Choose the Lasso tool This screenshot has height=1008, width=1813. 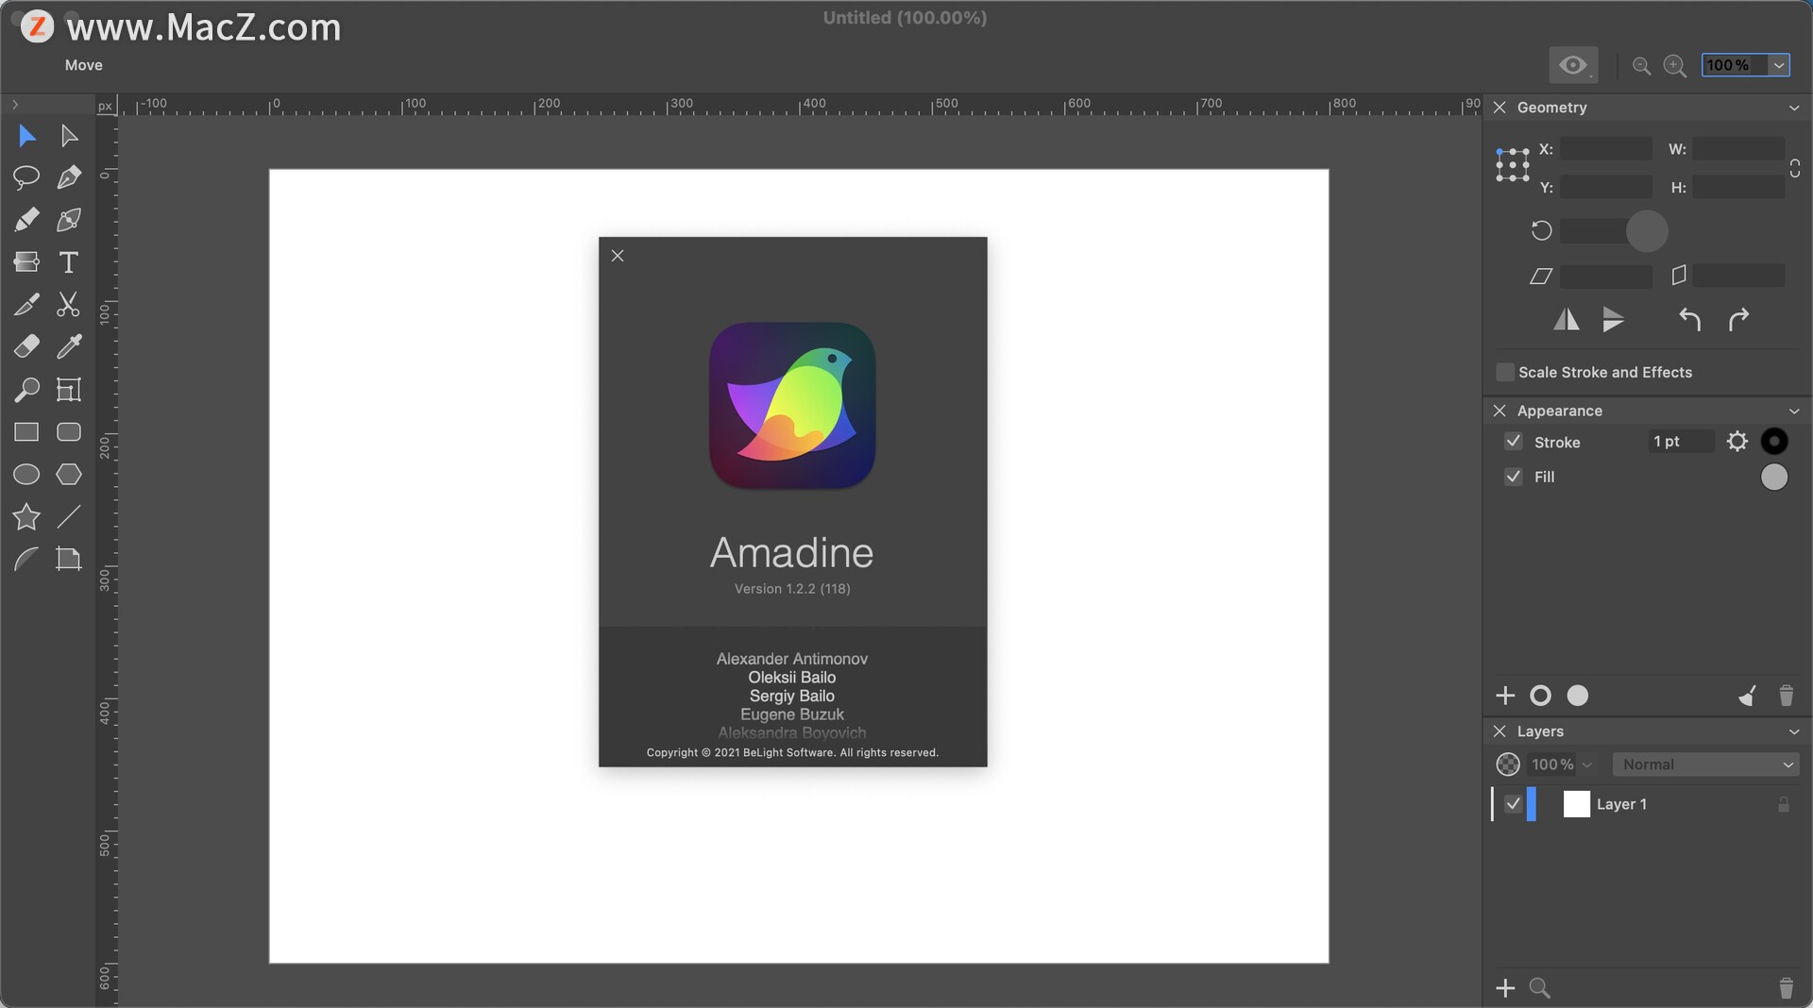coord(26,177)
